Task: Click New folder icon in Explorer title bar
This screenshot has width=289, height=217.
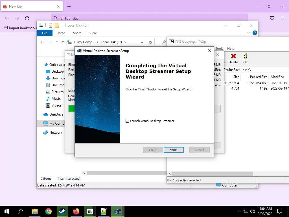Action: tap(57, 25)
